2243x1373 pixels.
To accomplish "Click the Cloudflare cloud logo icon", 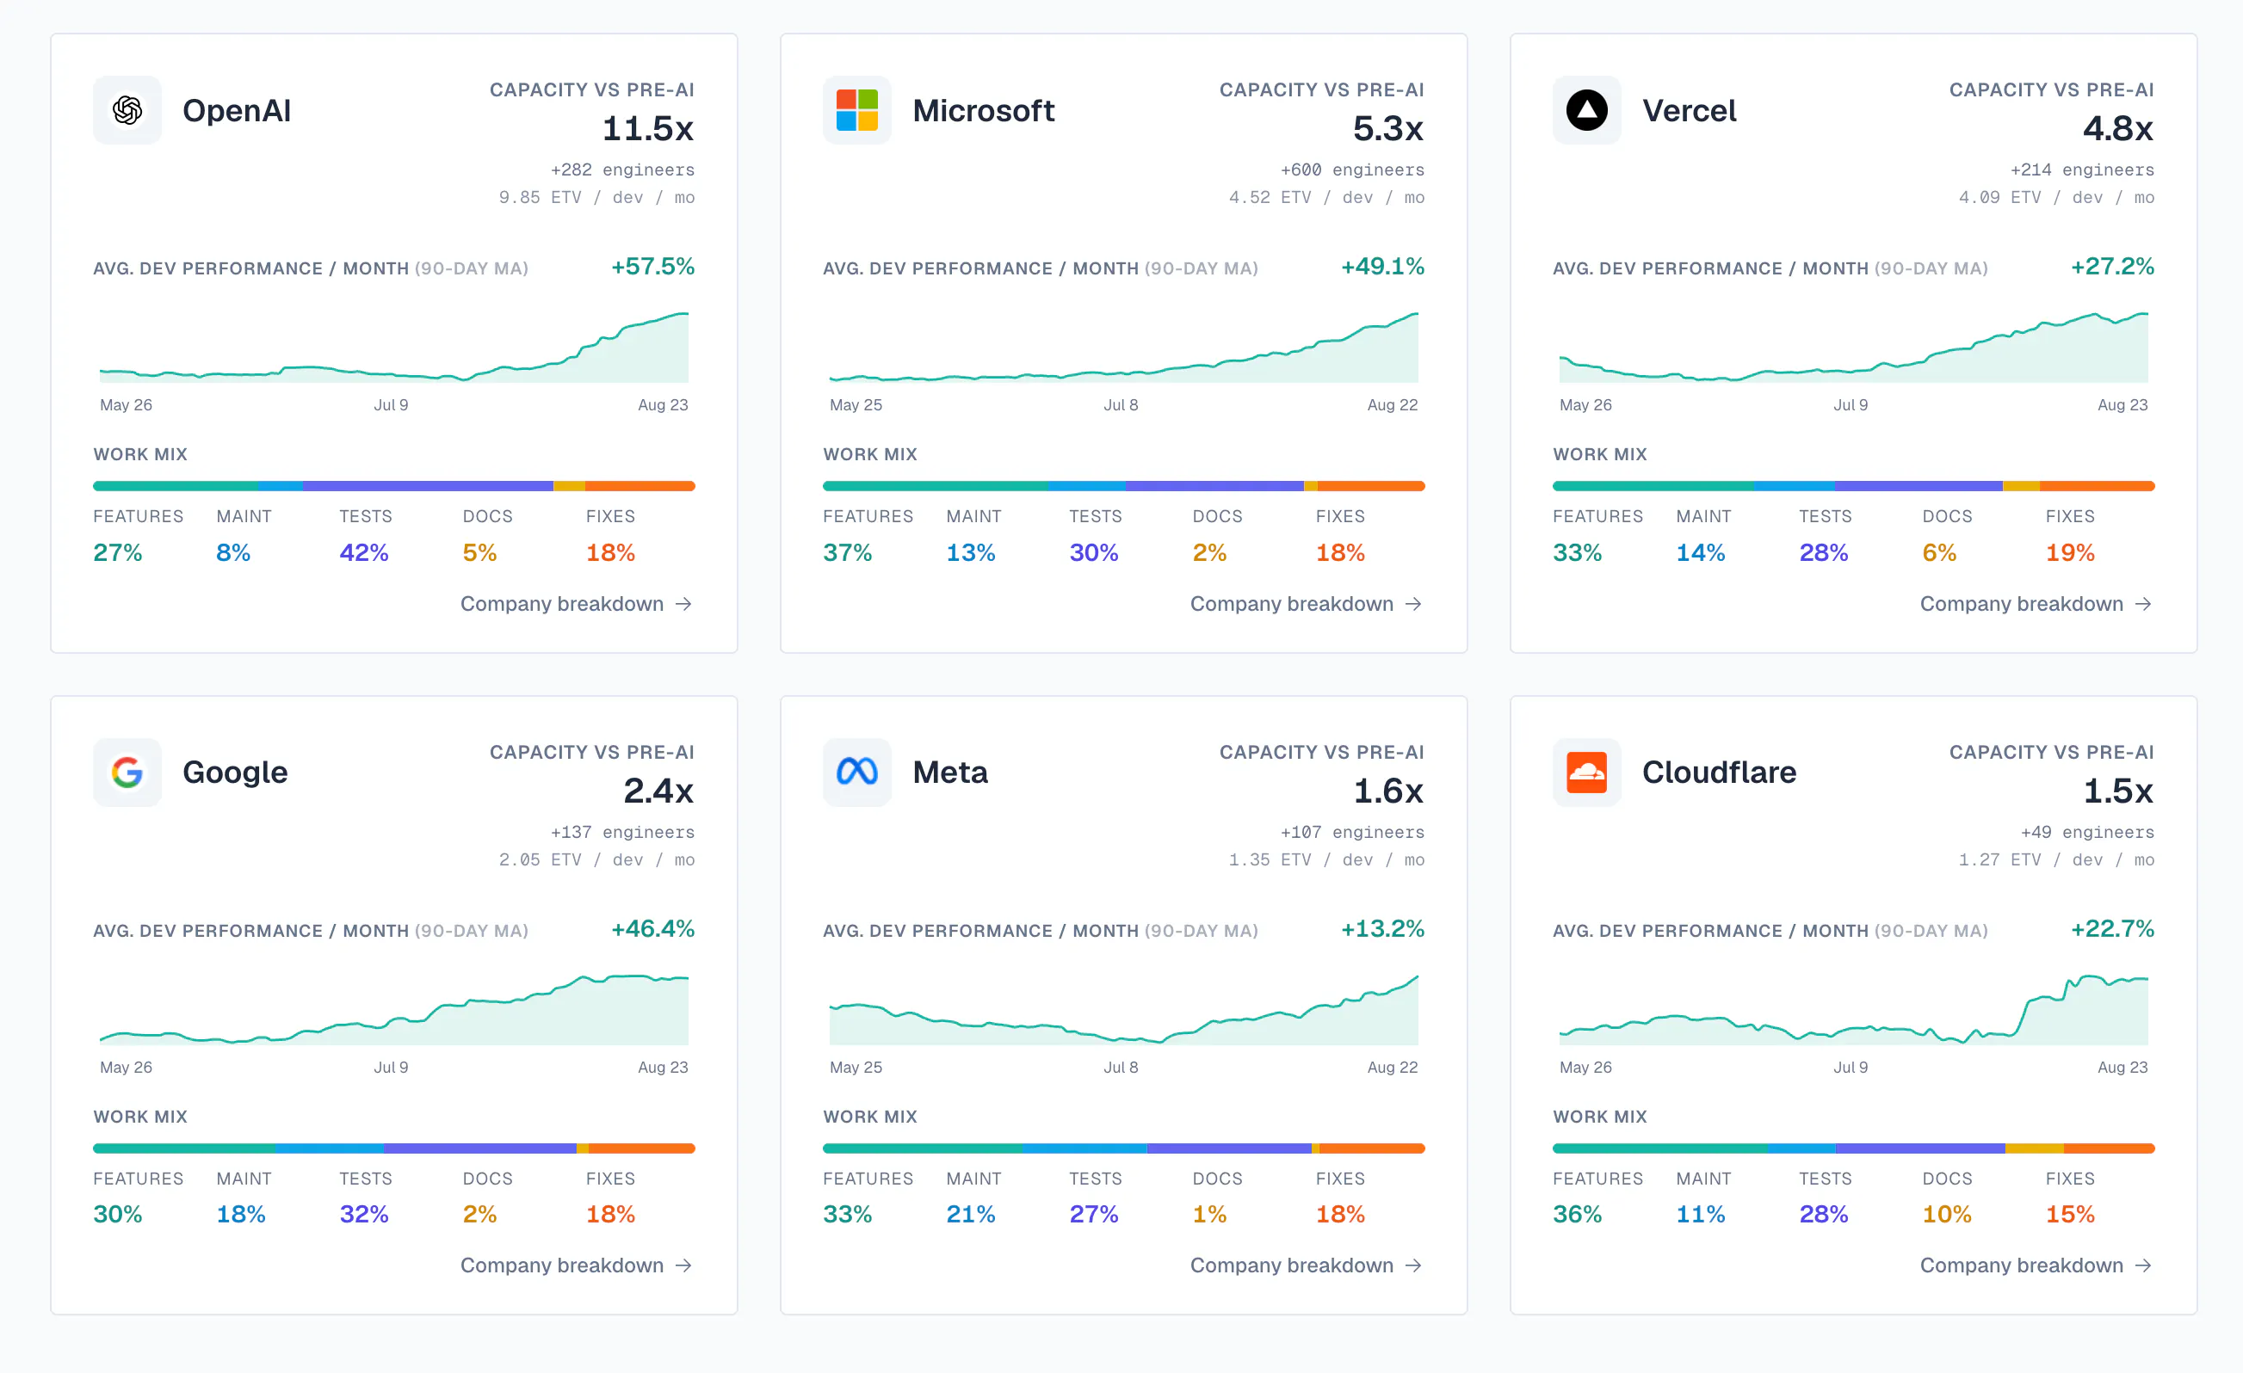I will 1586,773.
